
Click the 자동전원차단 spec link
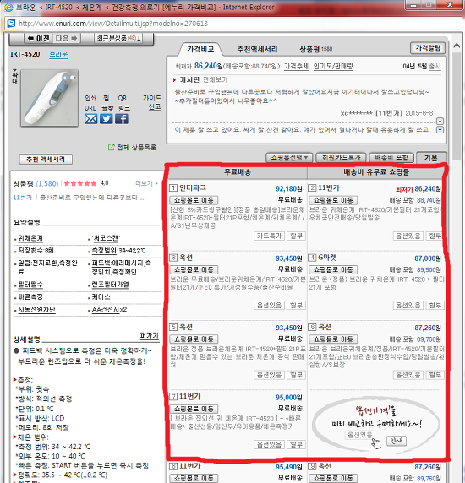(x=36, y=309)
